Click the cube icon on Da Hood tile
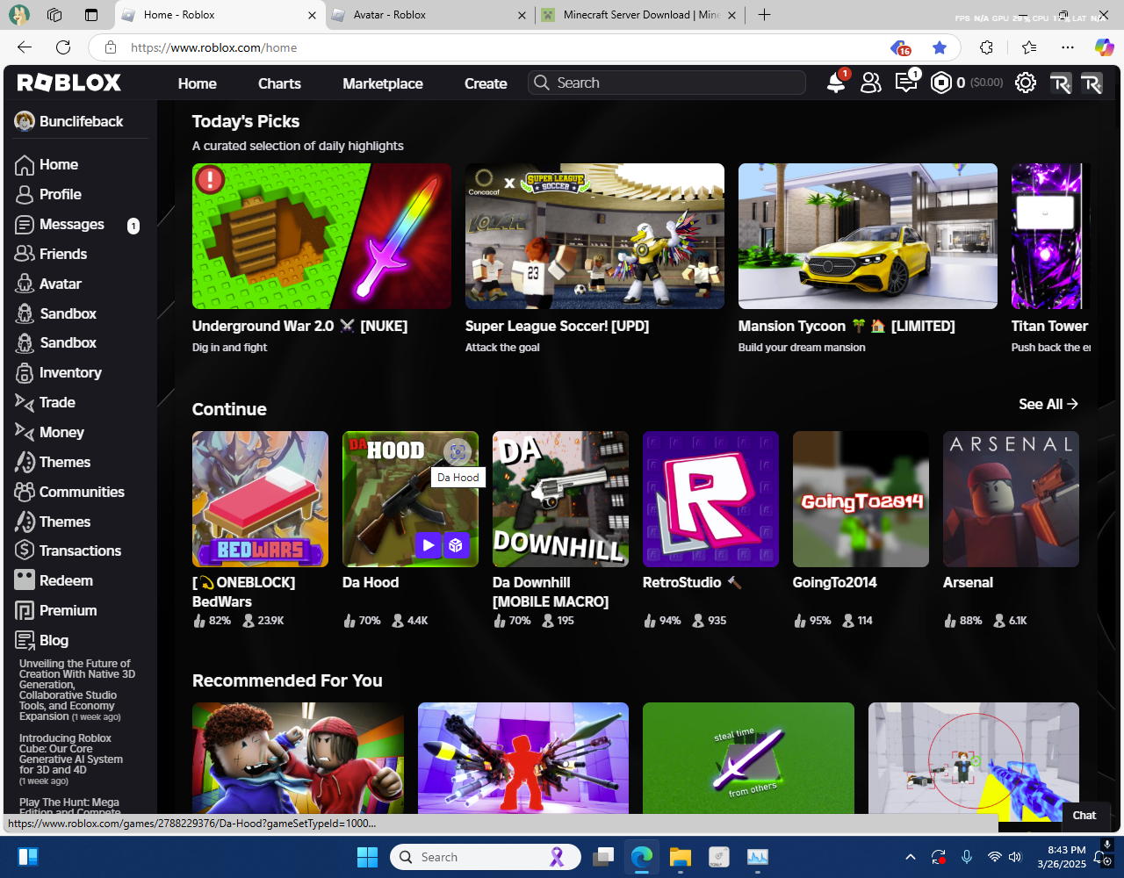This screenshot has height=878, width=1124. point(456,544)
